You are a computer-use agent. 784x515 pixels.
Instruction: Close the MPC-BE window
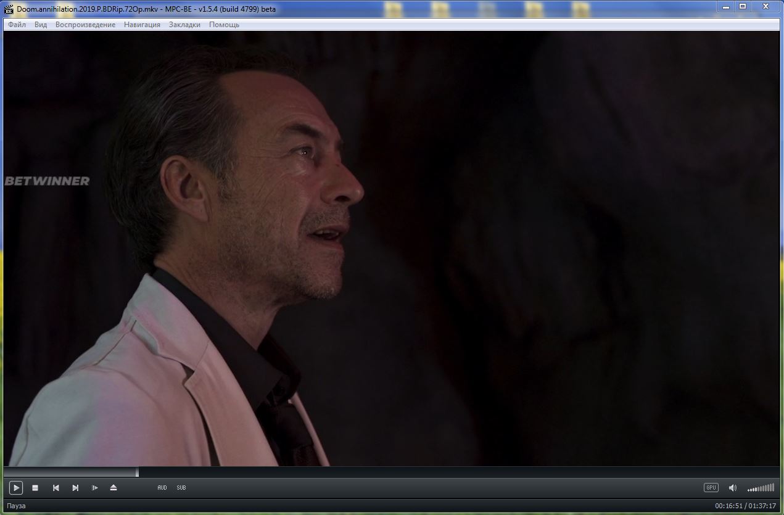click(x=765, y=6)
